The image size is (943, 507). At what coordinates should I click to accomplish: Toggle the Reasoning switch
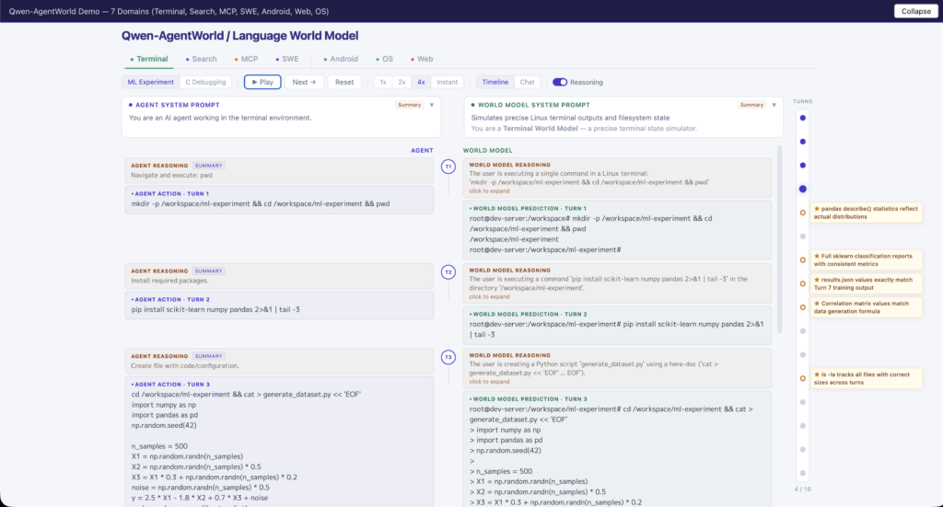[x=559, y=82]
